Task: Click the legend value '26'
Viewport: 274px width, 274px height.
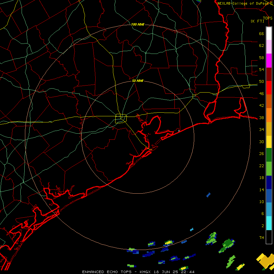Action: (262, 154)
